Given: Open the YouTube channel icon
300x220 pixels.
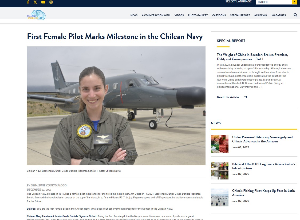Looking at the screenshot, I should point(43,2).
